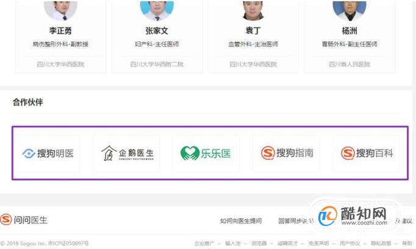416x249 pixels.
Task: Open 李正勇 doctor name link
Action: [60, 31]
